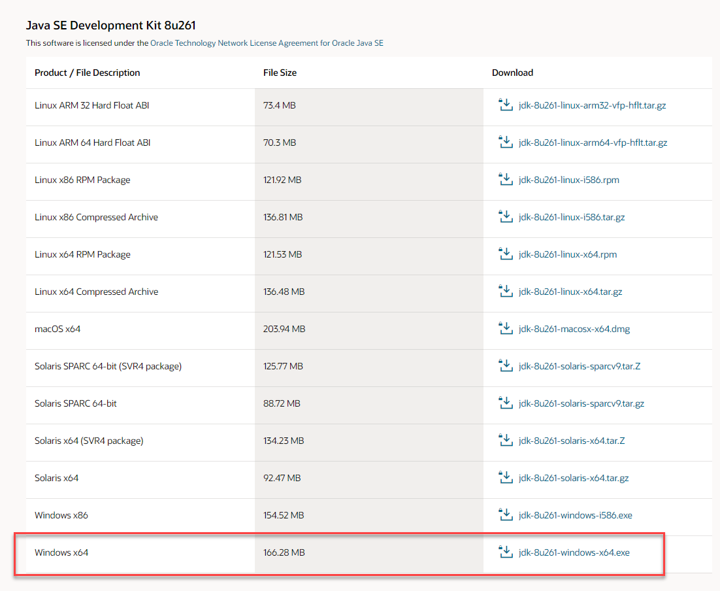Click download icon for solaris-sparcv9.tar.Z

pos(506,365)
